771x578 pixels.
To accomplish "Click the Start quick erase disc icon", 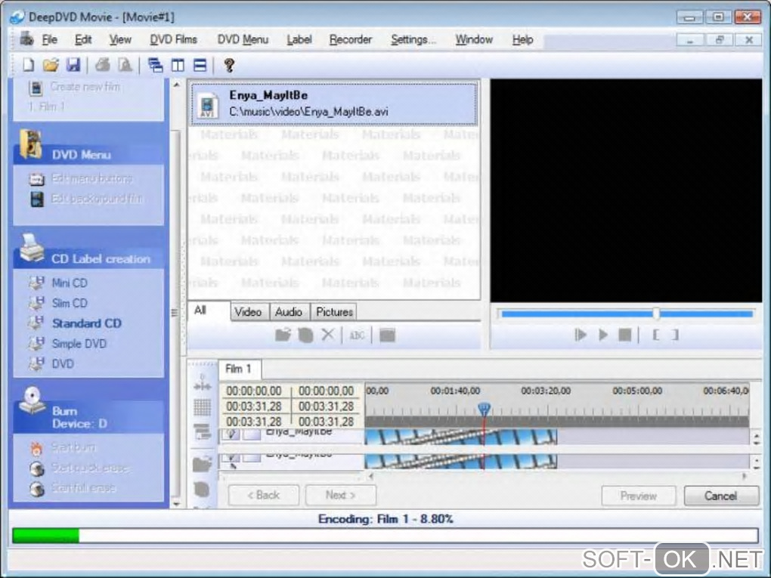I will 37,469.
